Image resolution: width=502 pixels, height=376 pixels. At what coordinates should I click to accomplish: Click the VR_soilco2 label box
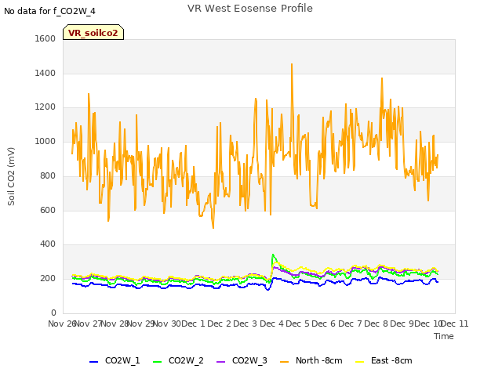click(93, 32)
